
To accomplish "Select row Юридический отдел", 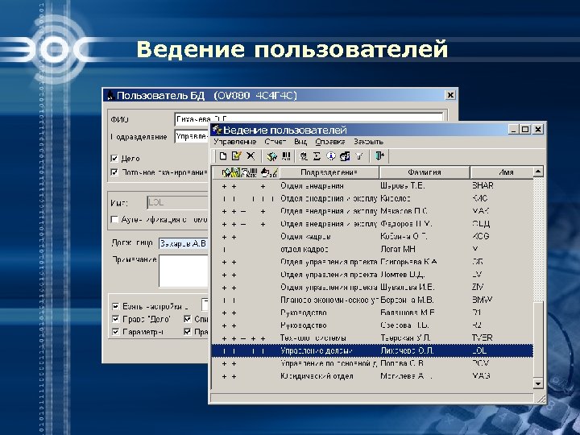I will [372, 376].
